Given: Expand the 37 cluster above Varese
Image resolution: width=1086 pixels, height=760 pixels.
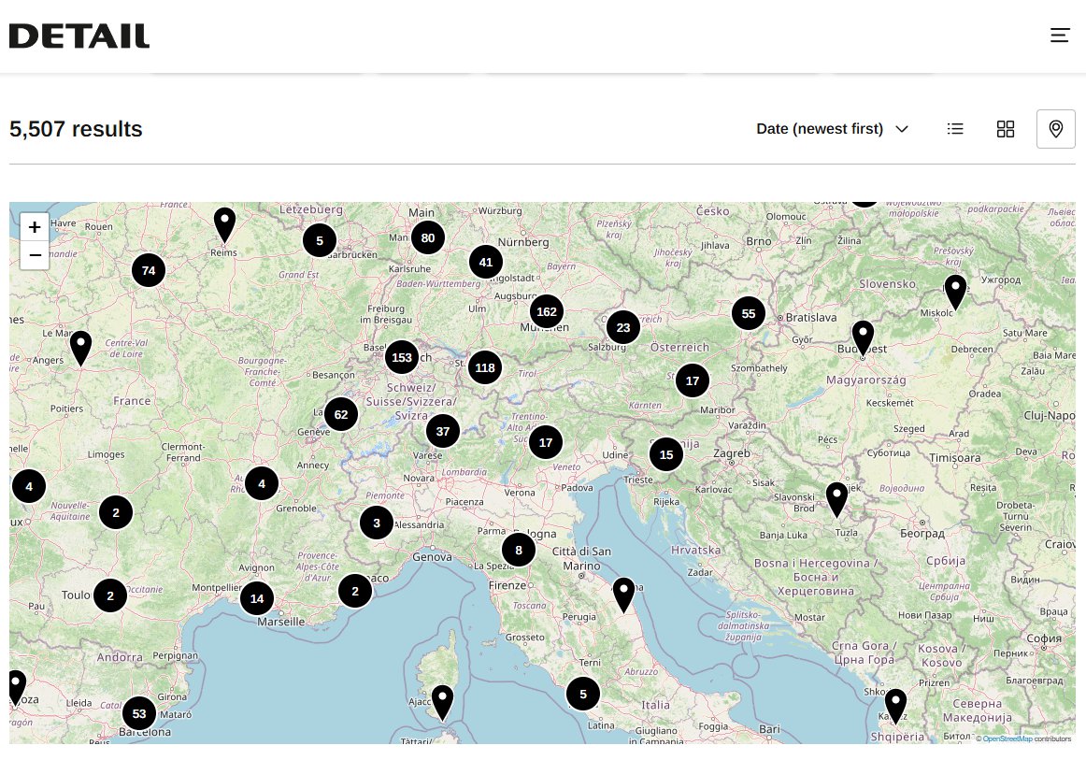Looking at the screenshot, I should pos(443,431).
